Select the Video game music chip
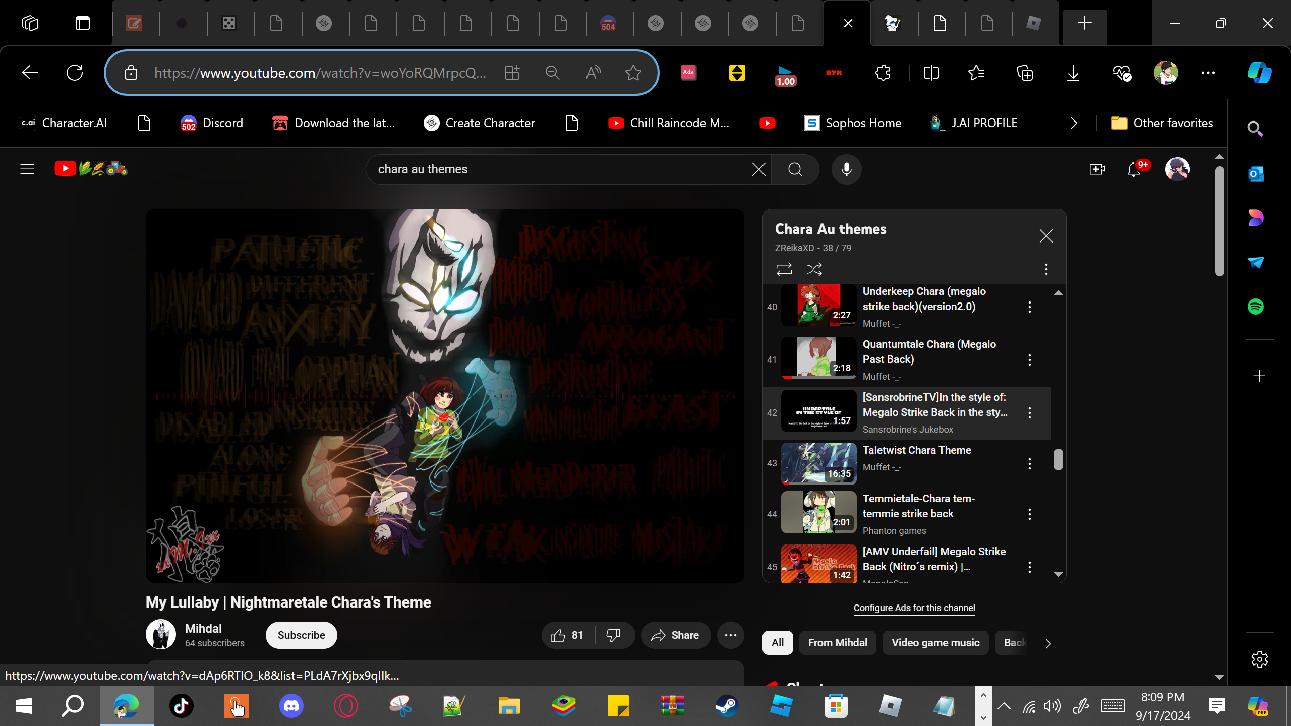 (935, 643)
